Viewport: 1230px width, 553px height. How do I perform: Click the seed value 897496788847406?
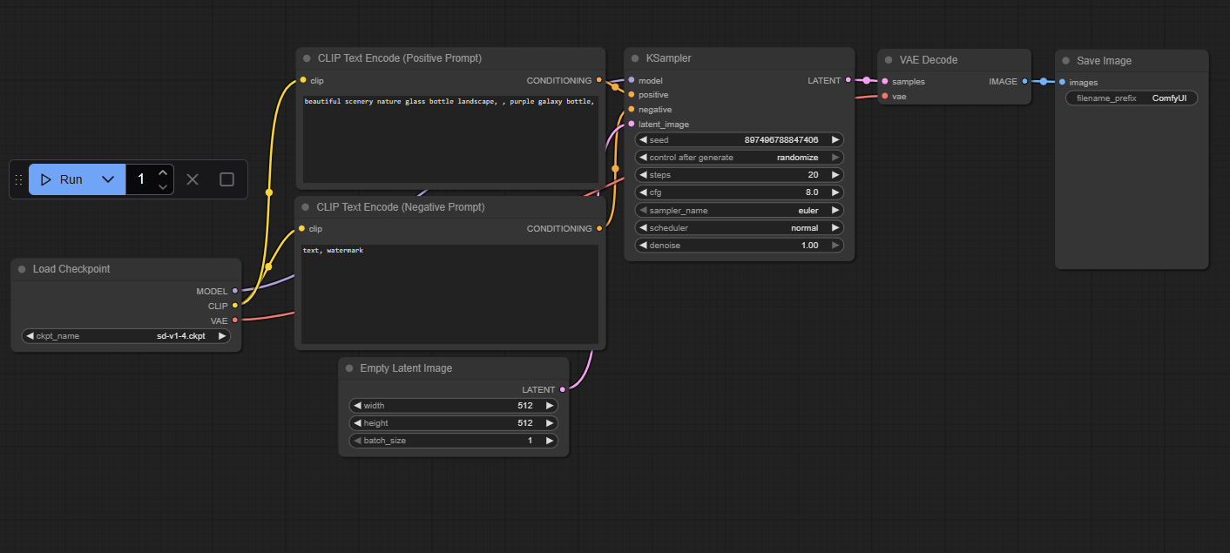[781, 139]
